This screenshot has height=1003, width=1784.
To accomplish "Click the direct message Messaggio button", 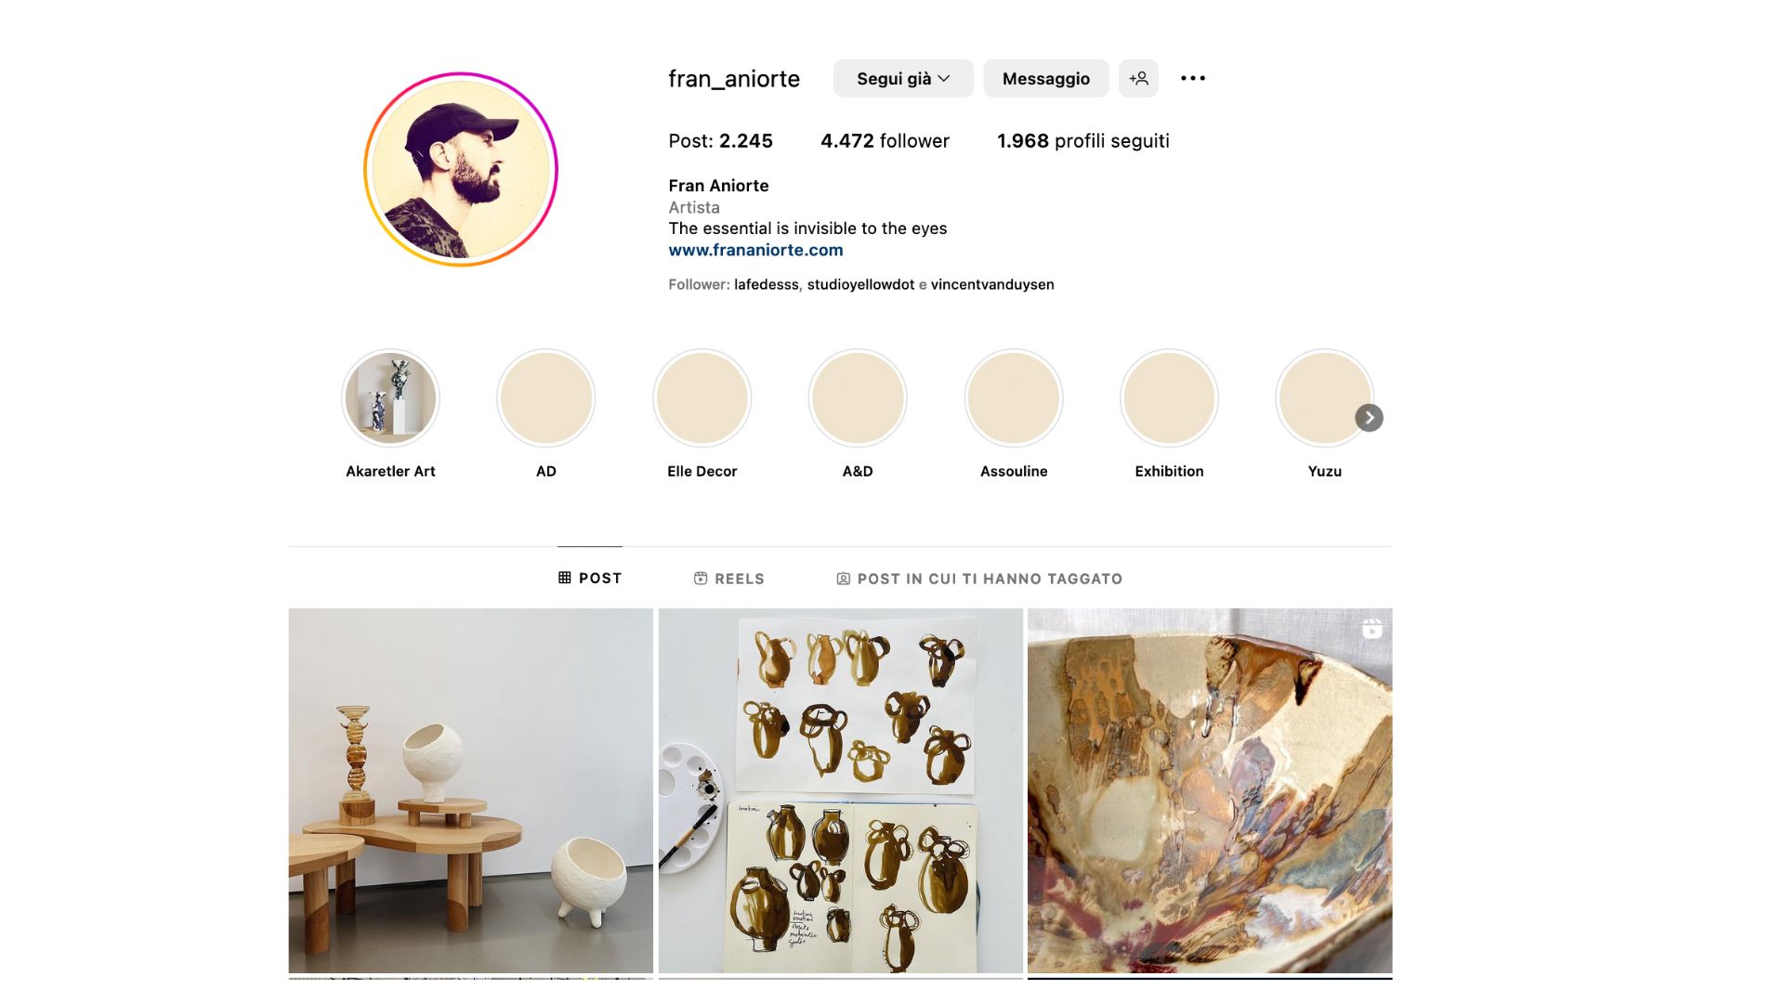I will click(x=1045, y=78).
